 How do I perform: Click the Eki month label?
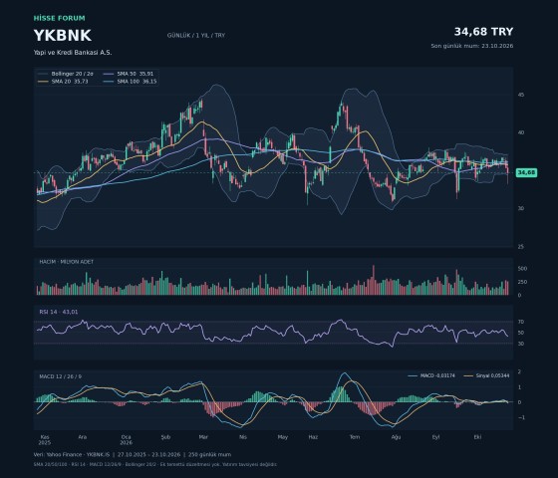pyautogui.click(x=477, y=437)
